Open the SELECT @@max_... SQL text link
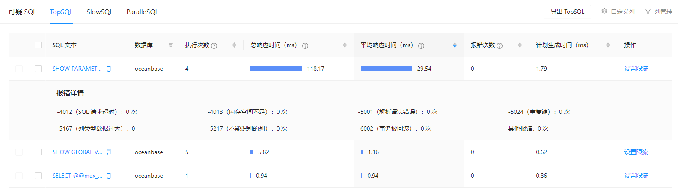Image resolution: width=678 pixels, height=188 pixels. pyautogui.click(x=77, y=176)
